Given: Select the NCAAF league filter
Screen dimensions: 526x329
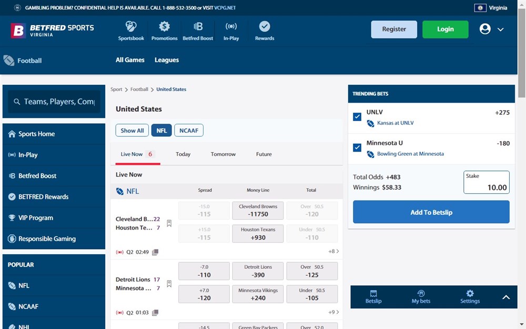Looking at the screenshot, I should tap(188, 131).
